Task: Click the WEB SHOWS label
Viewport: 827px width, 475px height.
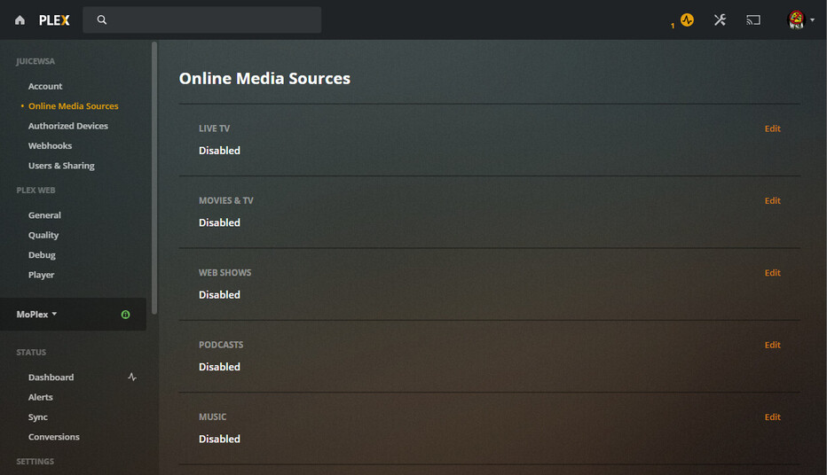Action: click(x=224, y=273)
